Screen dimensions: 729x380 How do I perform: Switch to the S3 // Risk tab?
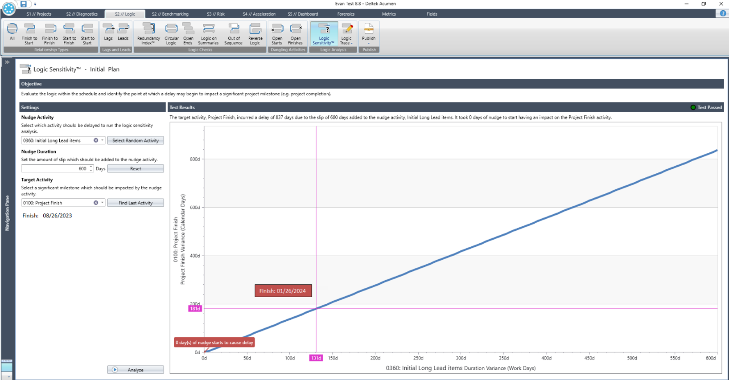pyautogui.click(x=215, y=14)
